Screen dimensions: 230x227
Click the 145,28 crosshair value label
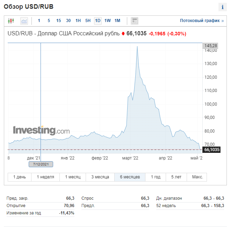[210, 46]
